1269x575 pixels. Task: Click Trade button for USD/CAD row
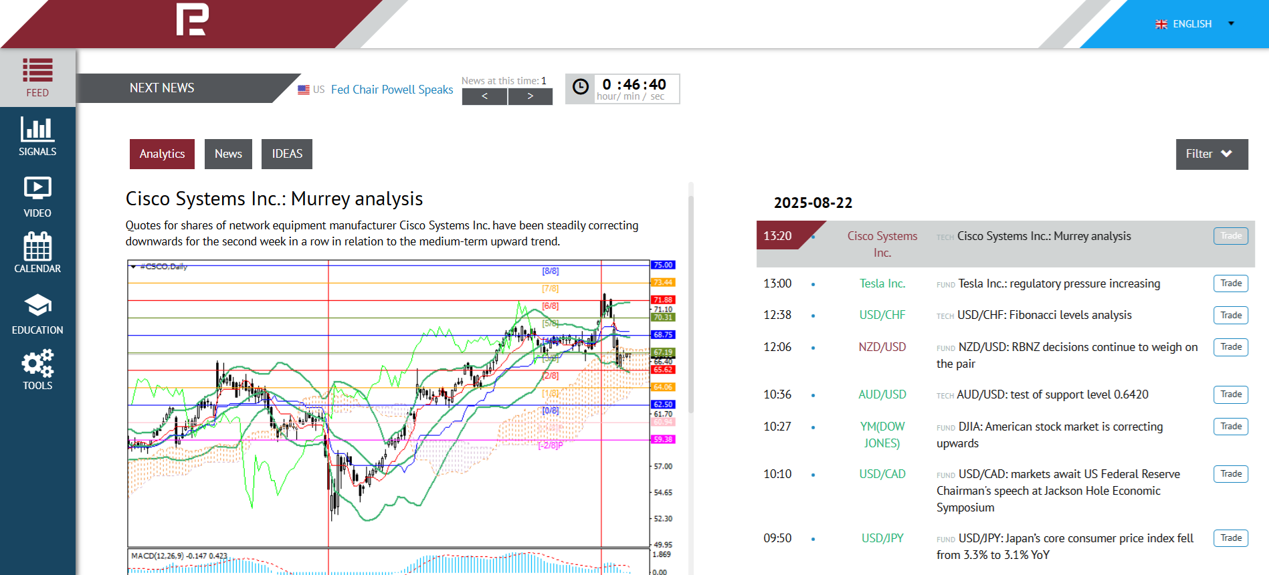pos(1230,474)
